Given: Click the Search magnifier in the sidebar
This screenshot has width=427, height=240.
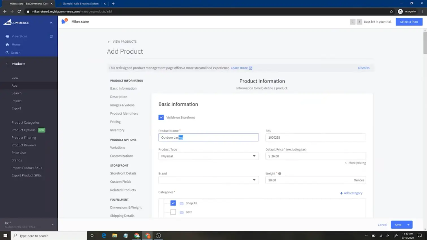Looking at the screenshot, I should click(7, 53).
